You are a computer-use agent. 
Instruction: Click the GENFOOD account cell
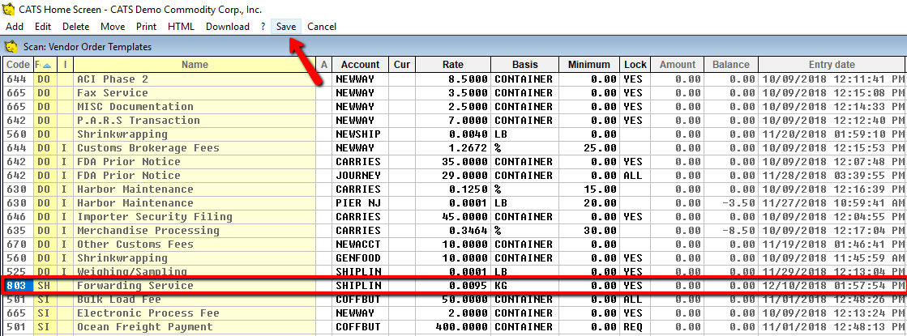click(x=358, y=258)
